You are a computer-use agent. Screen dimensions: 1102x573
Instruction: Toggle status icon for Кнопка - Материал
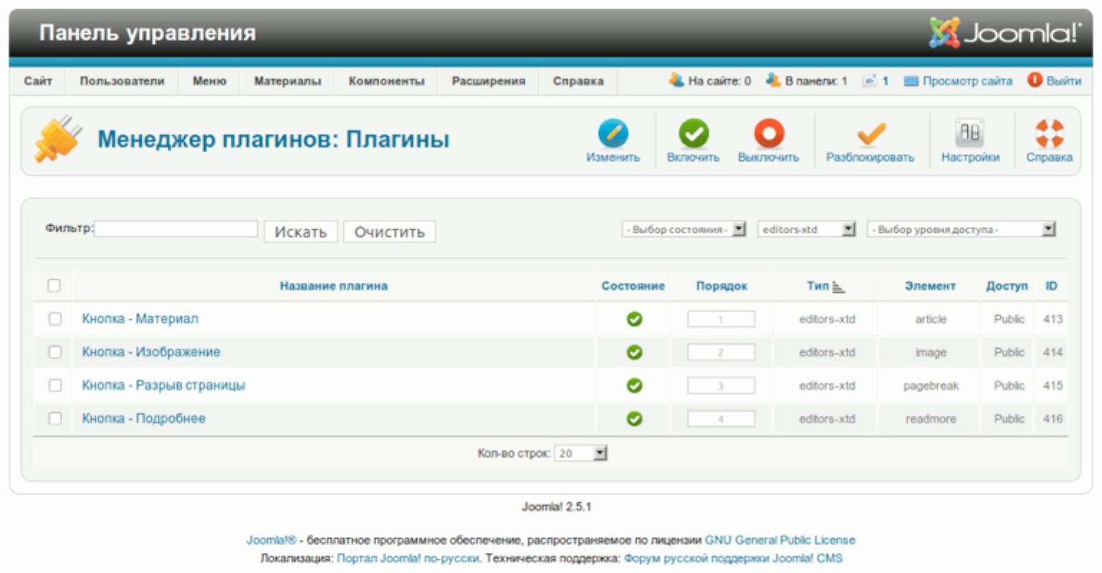[634, 319]
